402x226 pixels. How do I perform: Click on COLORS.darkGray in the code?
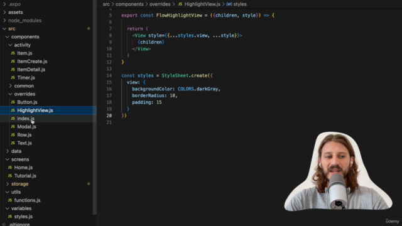198,89
